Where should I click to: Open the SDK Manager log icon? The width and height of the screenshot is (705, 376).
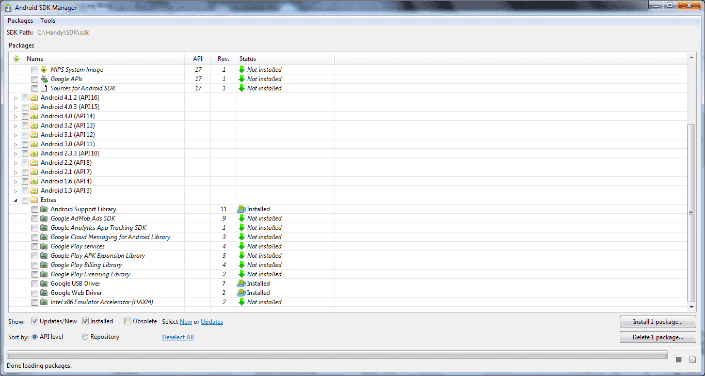click(x=692, y=359)
